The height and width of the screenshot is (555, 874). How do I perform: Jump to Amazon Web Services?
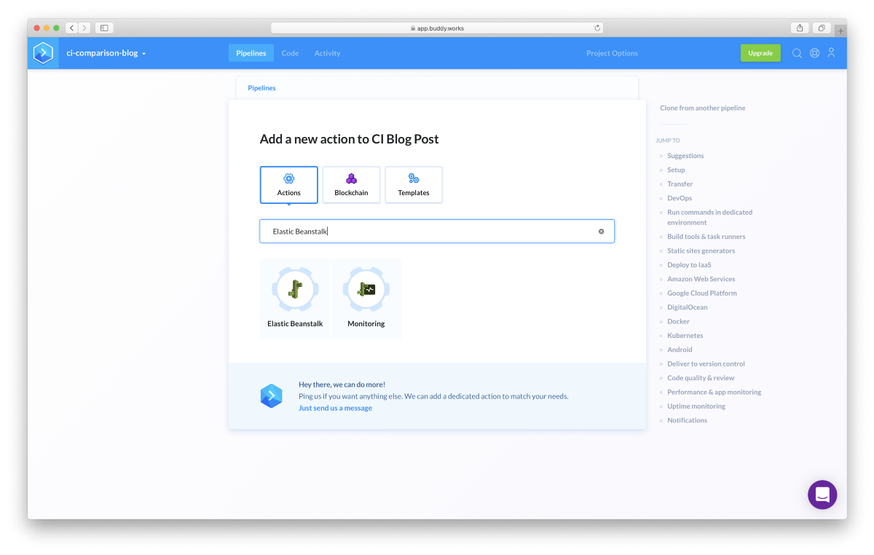point(701,279)
